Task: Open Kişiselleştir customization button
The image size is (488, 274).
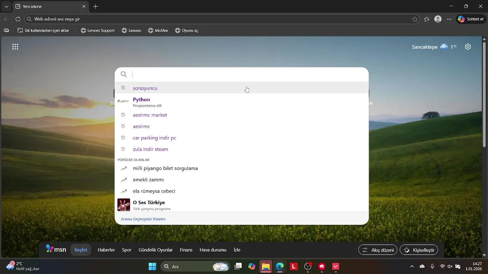Action: tap(419, 250)
